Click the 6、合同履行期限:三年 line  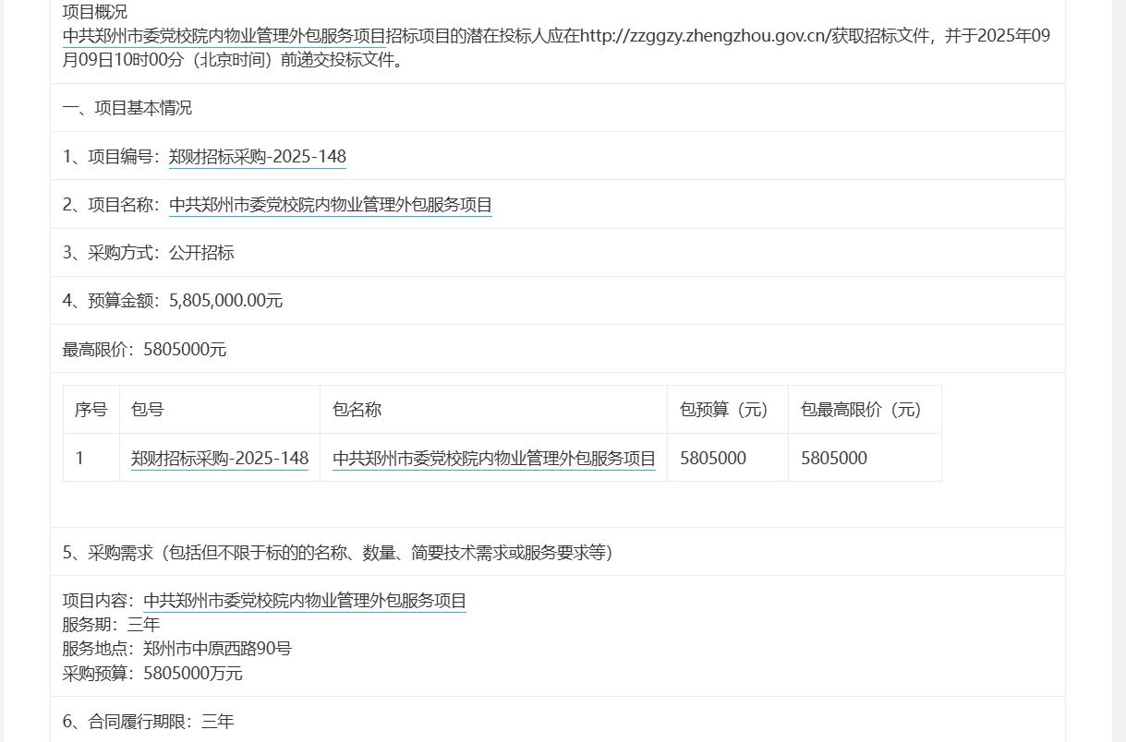149,722
